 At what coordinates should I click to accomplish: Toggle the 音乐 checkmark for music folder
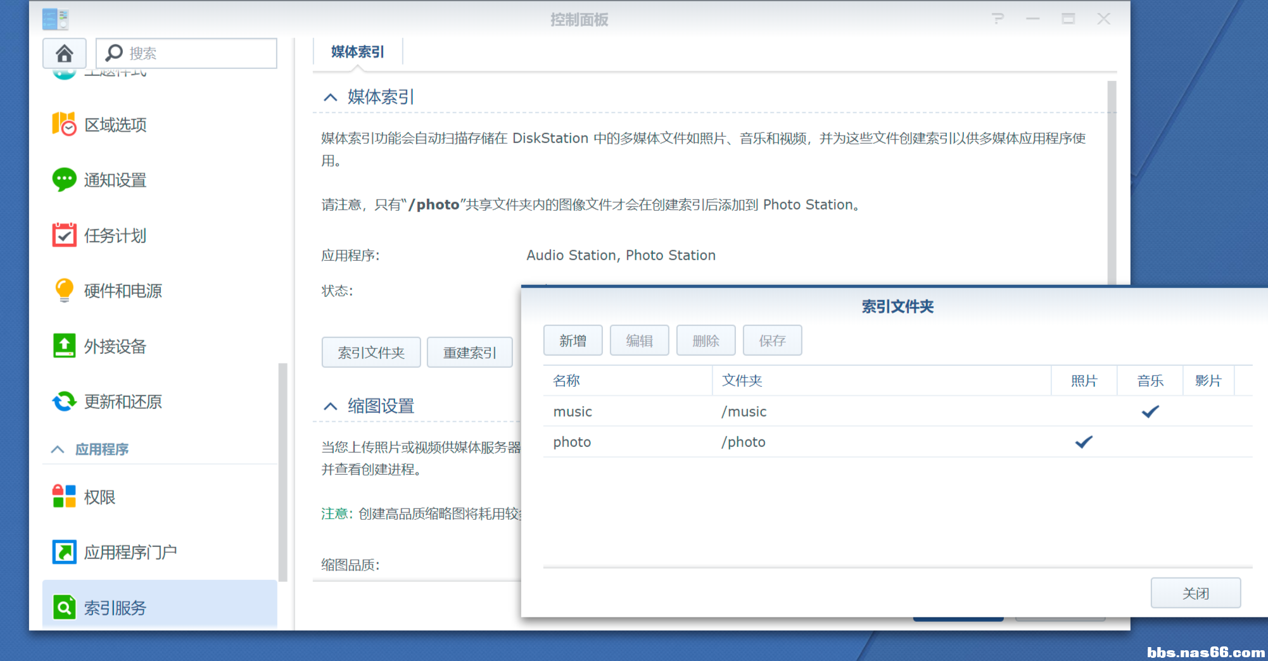[x=1150, y=411]
